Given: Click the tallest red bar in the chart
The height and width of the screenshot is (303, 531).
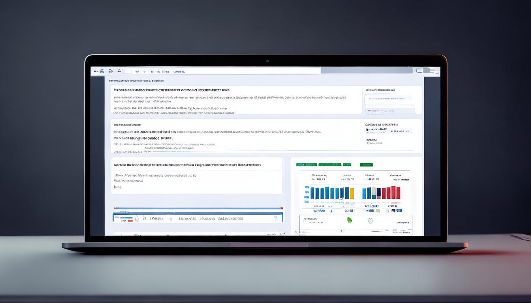Looking at the screenshot, I should tap(398, 193).
